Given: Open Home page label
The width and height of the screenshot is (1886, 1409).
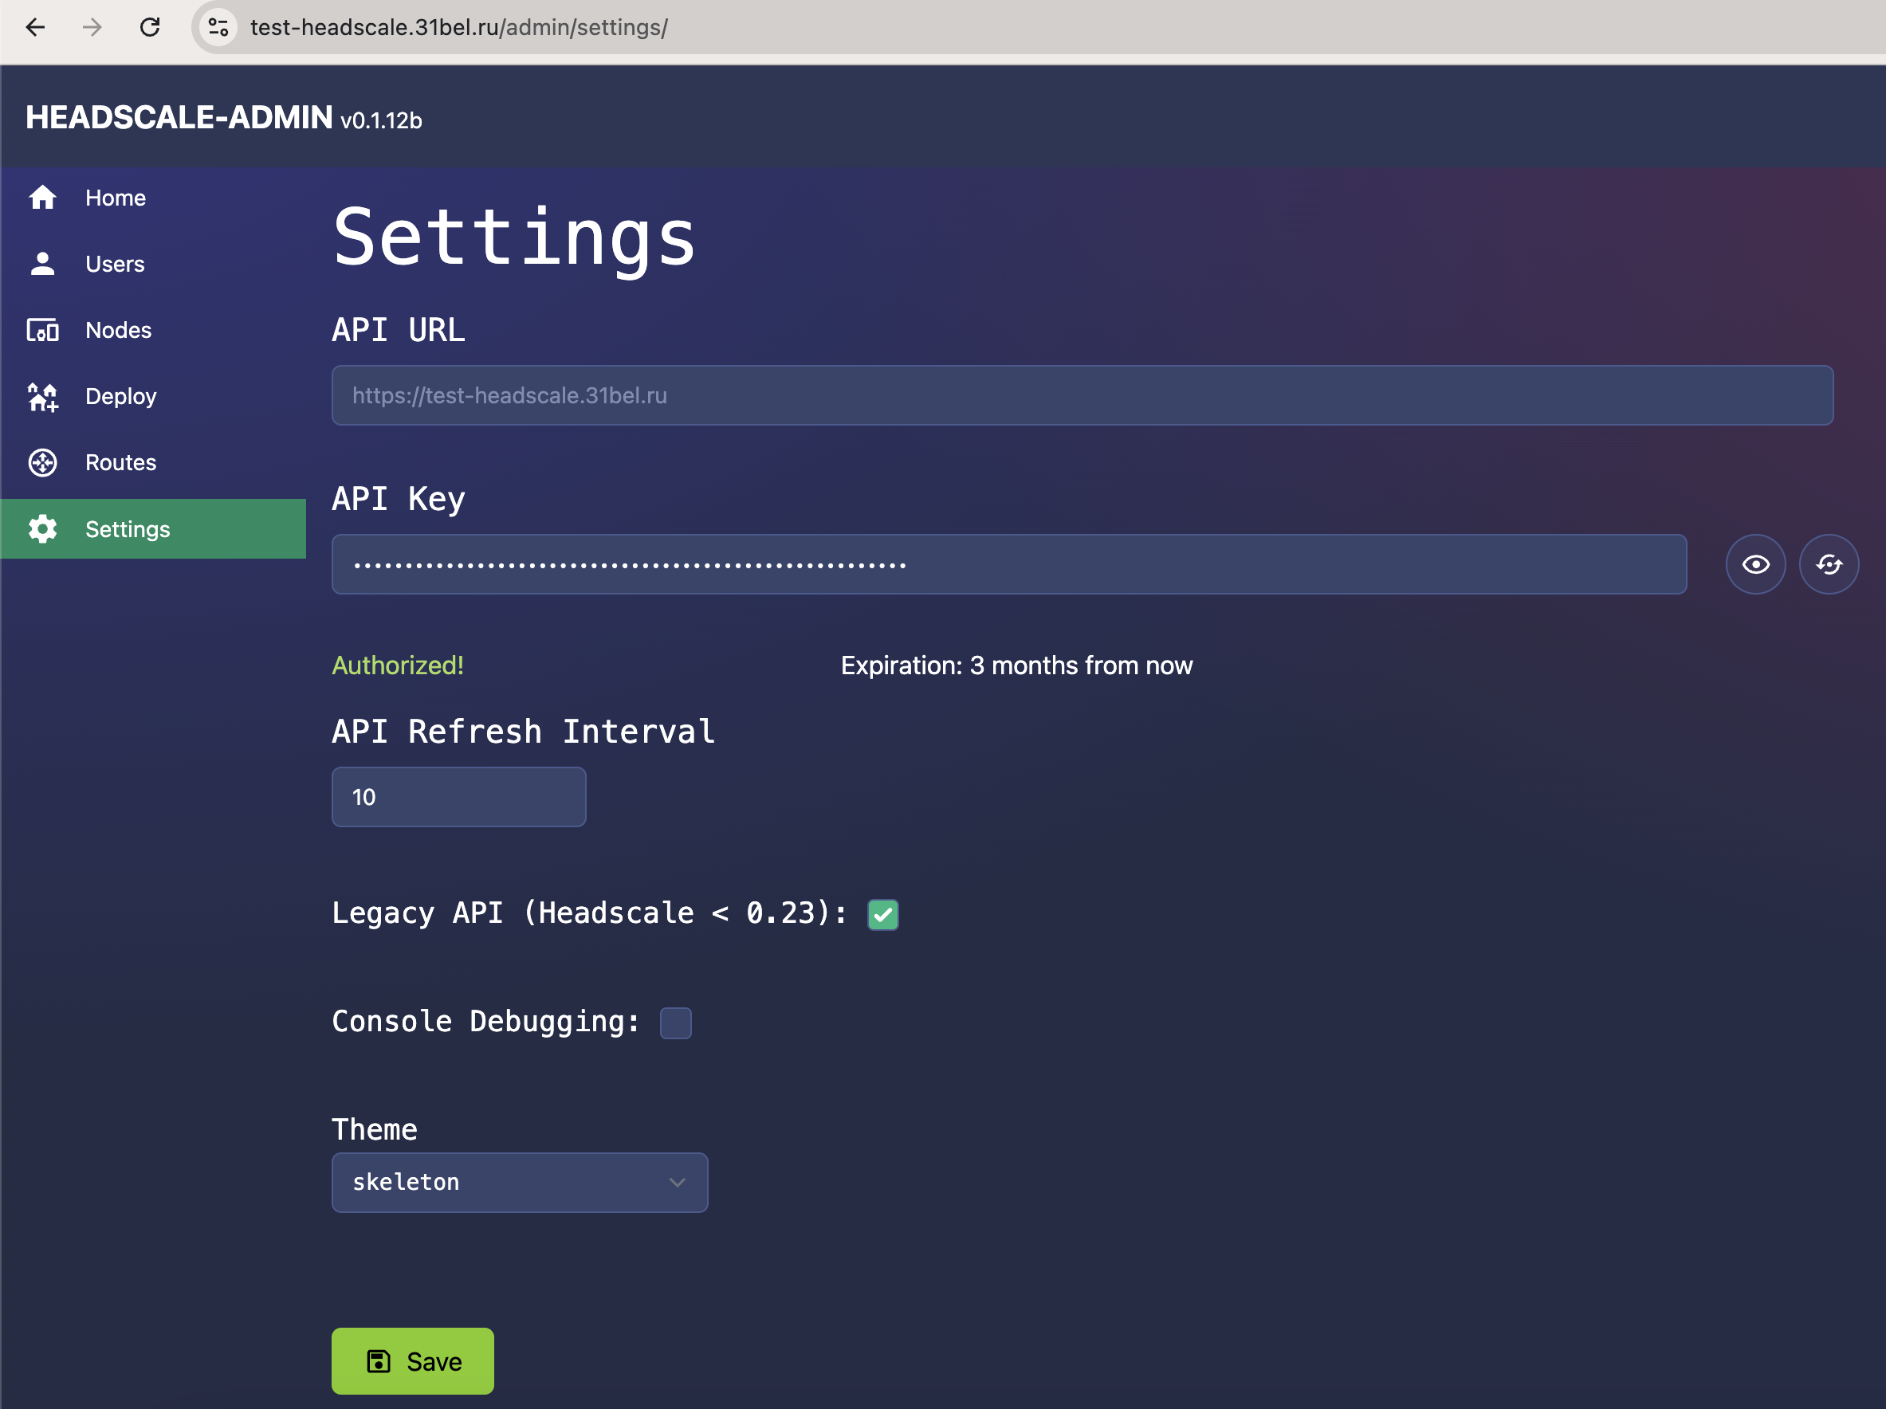Looking at the screenshot, I should 115,198.
